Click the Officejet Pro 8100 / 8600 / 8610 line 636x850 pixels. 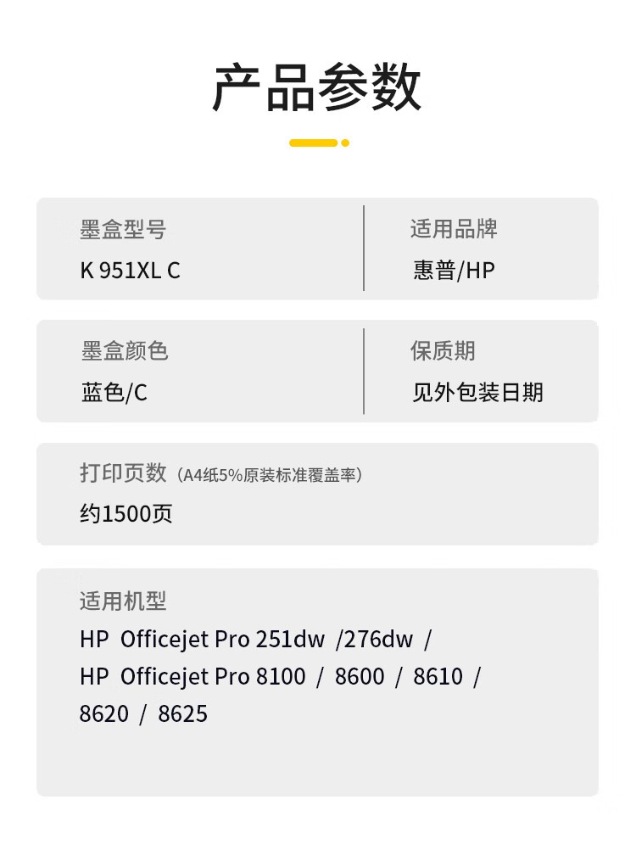[280, 677]
